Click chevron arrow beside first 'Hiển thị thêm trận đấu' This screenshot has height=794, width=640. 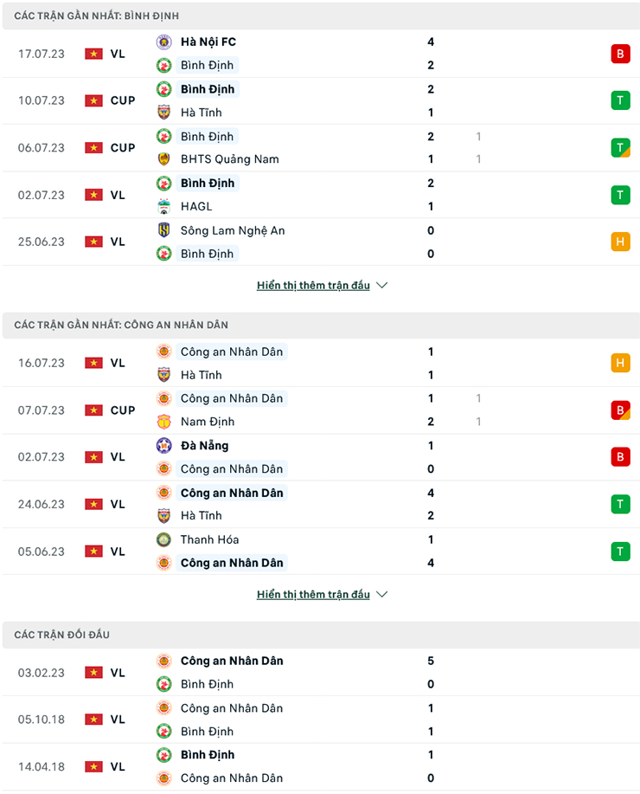[382, 285]
